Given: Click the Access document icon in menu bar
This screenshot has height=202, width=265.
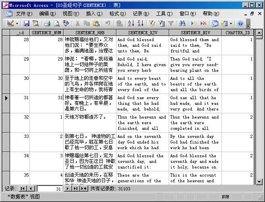Looking at the screenshot, I should pos(8,14).
